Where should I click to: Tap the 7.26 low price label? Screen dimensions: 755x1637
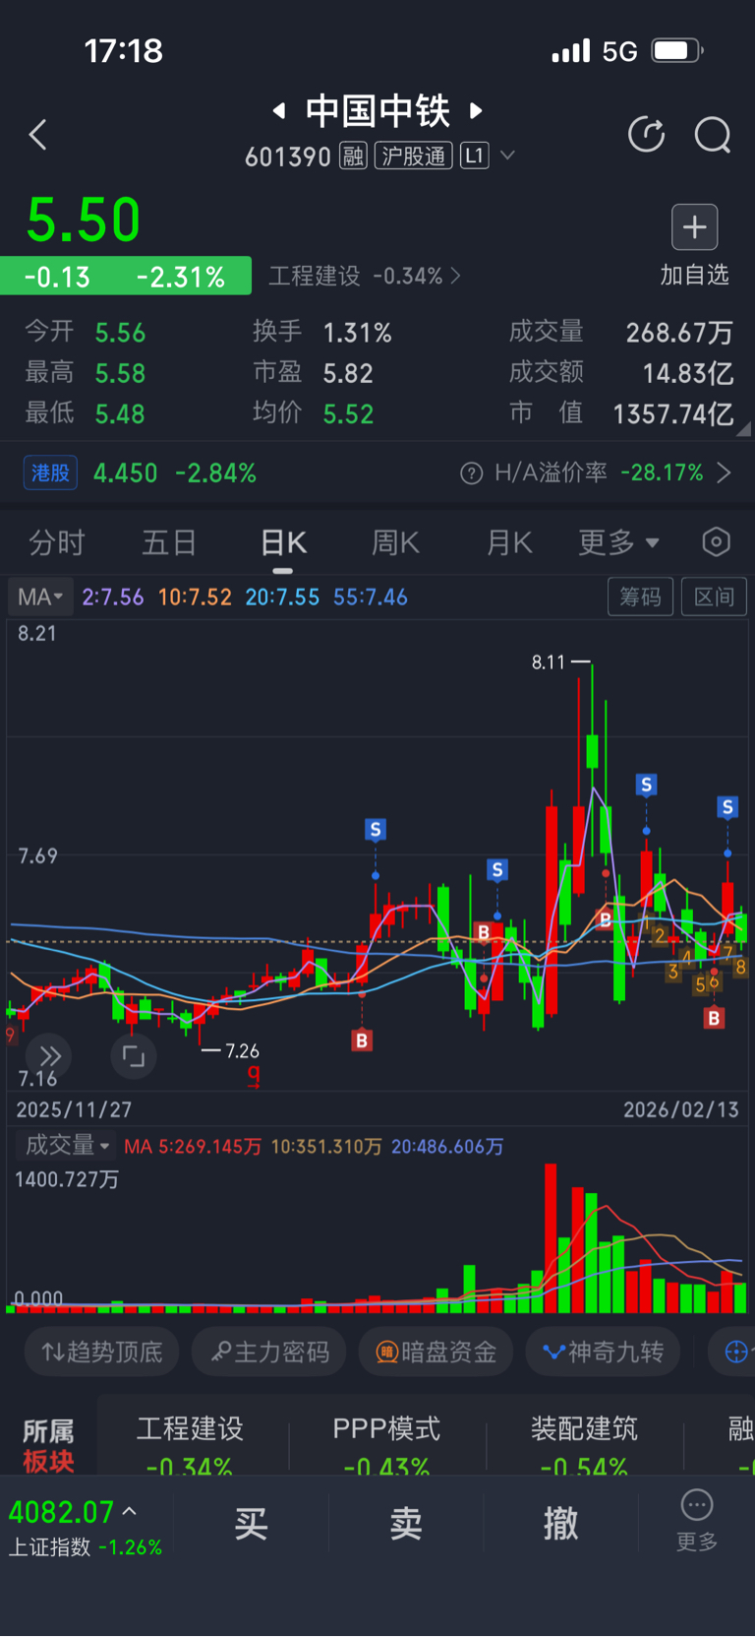click(242, 1051)
